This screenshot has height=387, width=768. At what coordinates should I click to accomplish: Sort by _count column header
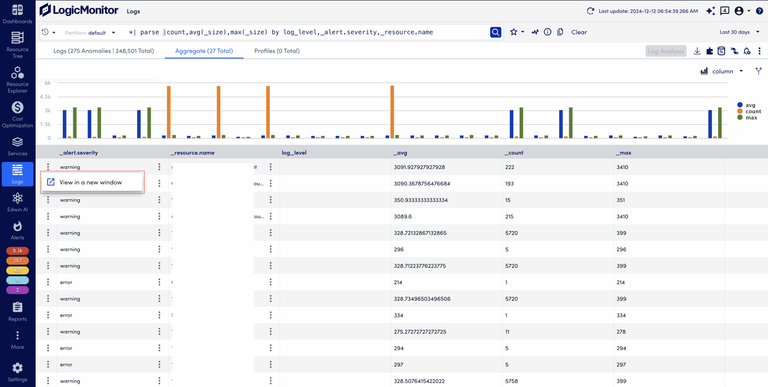point(514,153)
